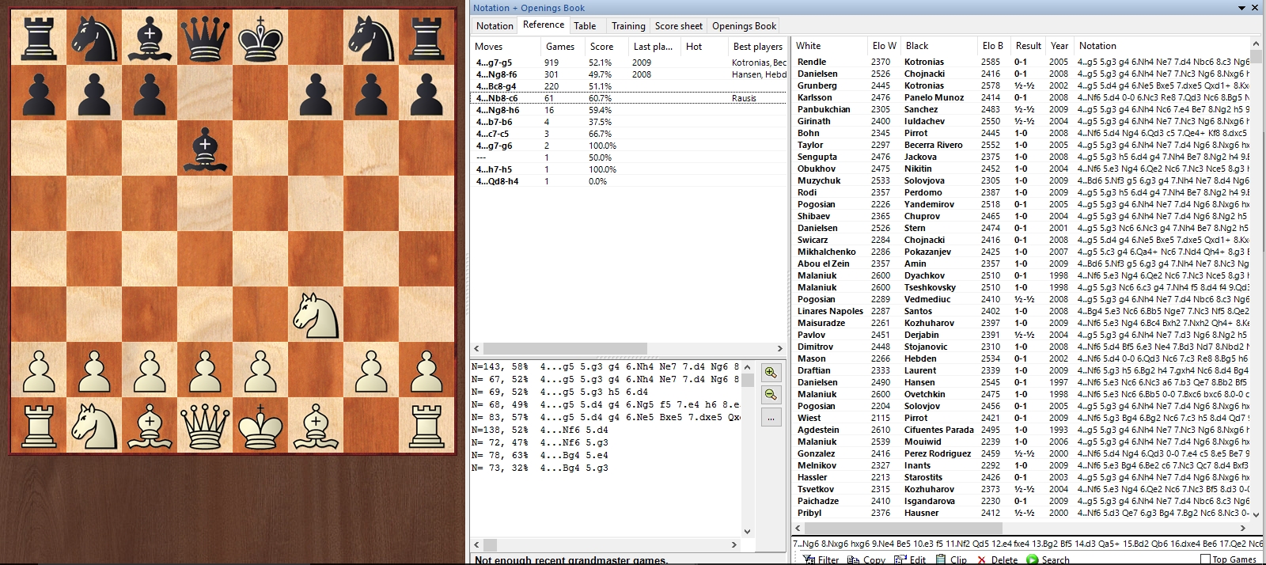Open game Rendle vs Kotronias
Screen dimensions: 1266x565
[x=1022, y=62]
